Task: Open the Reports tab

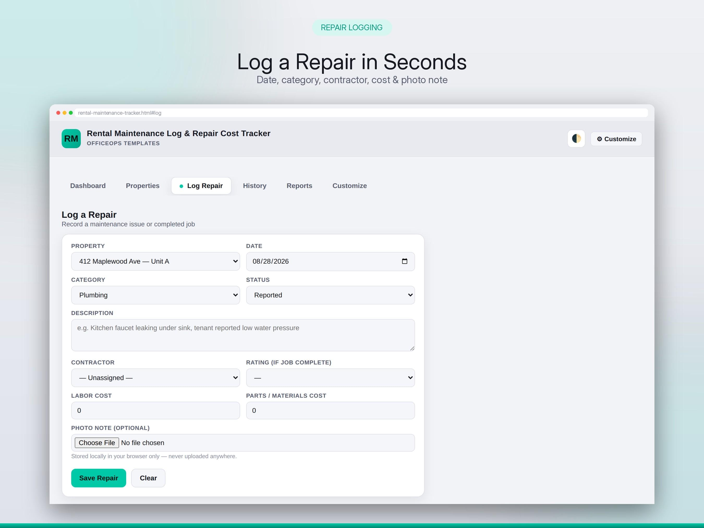Action: (299, 186)
